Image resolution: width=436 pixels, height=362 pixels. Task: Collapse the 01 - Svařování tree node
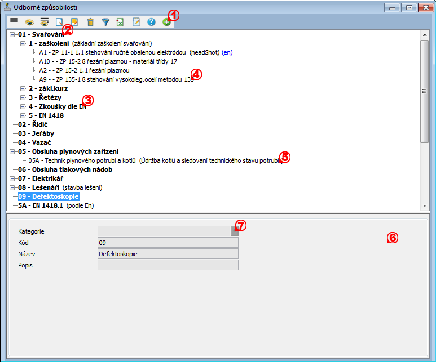point(12,34)
